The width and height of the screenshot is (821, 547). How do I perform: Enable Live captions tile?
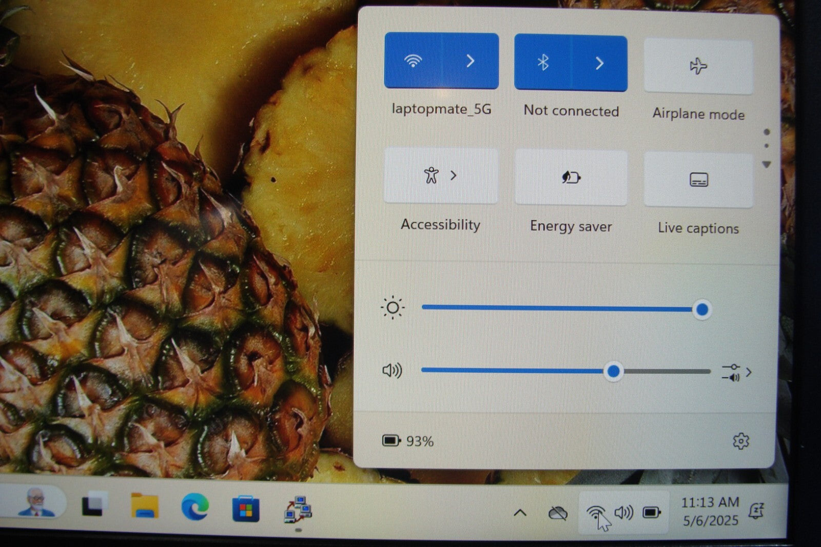(698, 180)
